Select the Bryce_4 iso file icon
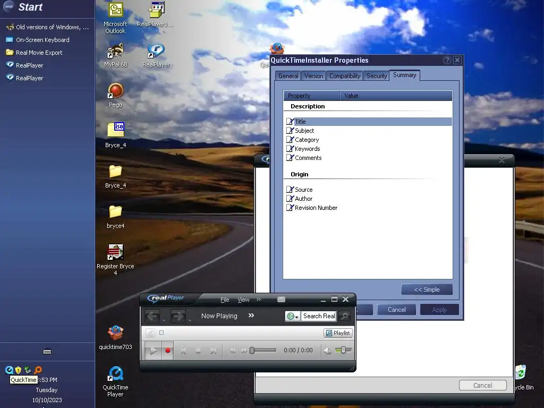Viewport: 544px width, 408px height. pos(115,135)
